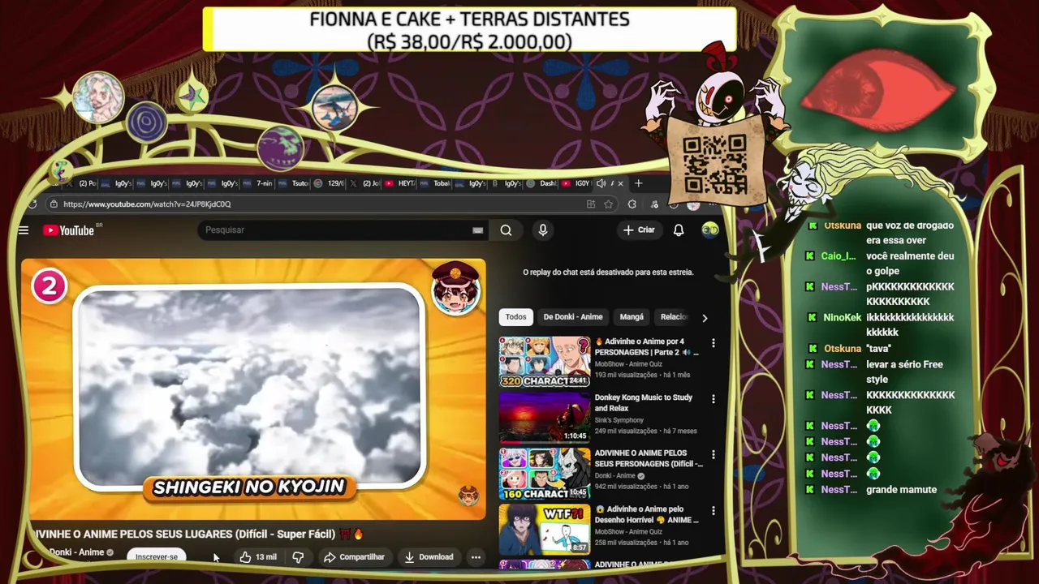The height and width of the screenshot is (584, 1039).
Task: Open Adivinhe o Anime por 4 Personagens thumbnail
Action: point(545,362)
